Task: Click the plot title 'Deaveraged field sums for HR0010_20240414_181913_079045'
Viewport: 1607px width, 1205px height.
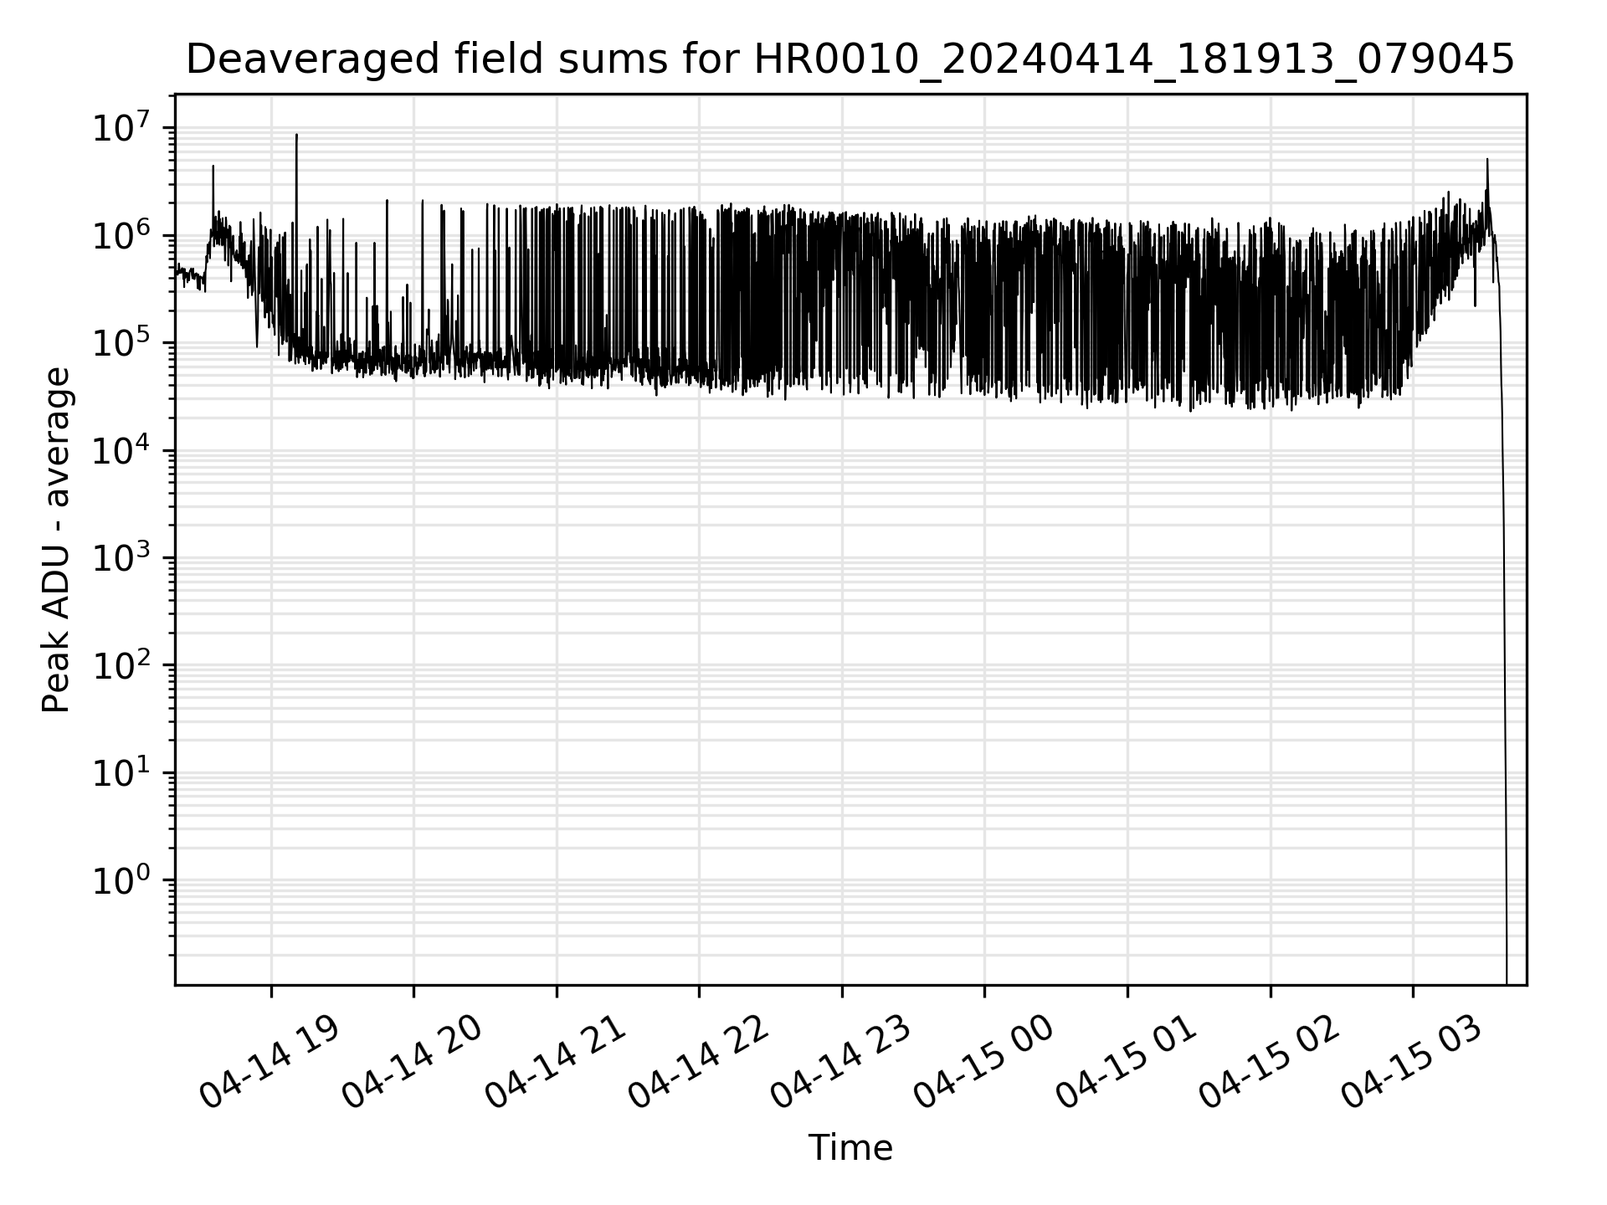Action: [x=850, y=59]
